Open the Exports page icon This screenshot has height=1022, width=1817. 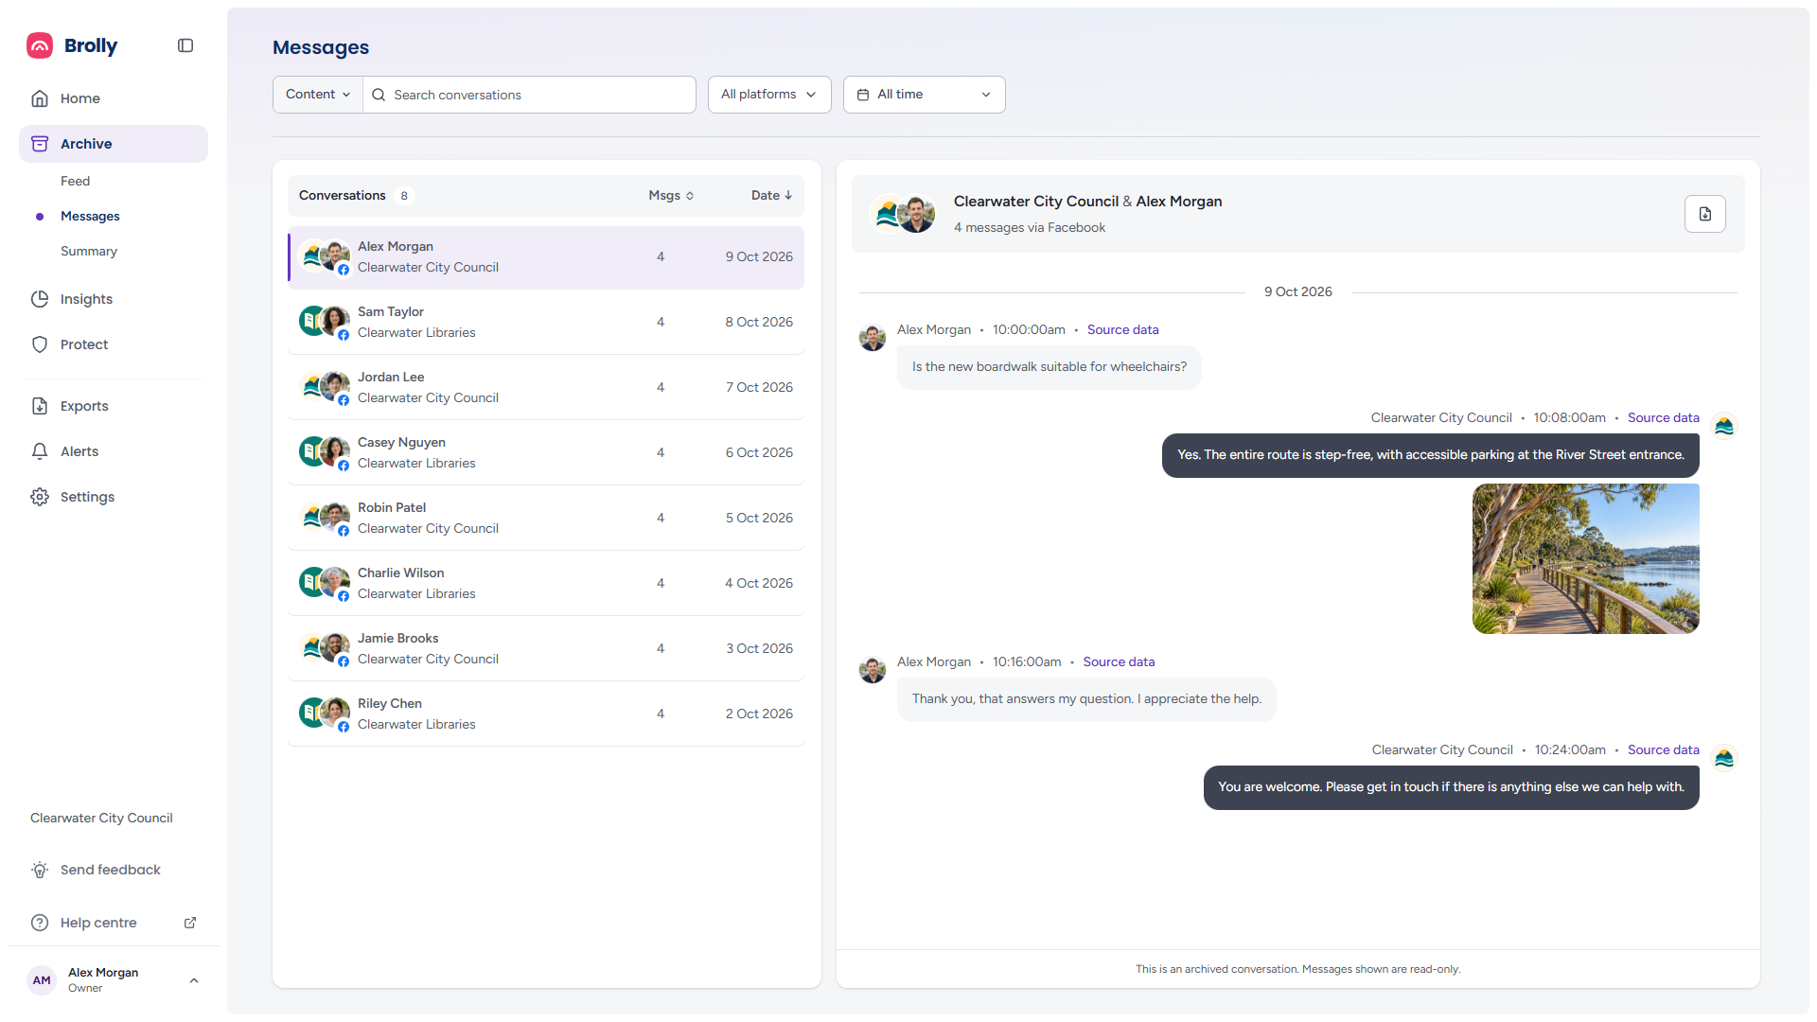click(x=40, y=406)
